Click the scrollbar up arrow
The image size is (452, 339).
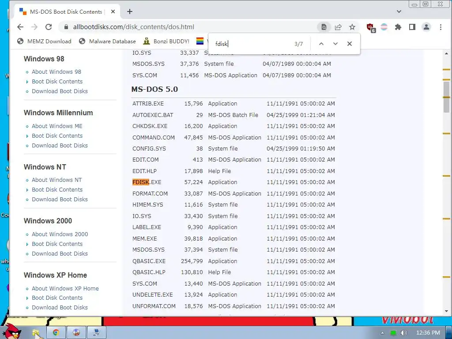(x=447, y=53)
